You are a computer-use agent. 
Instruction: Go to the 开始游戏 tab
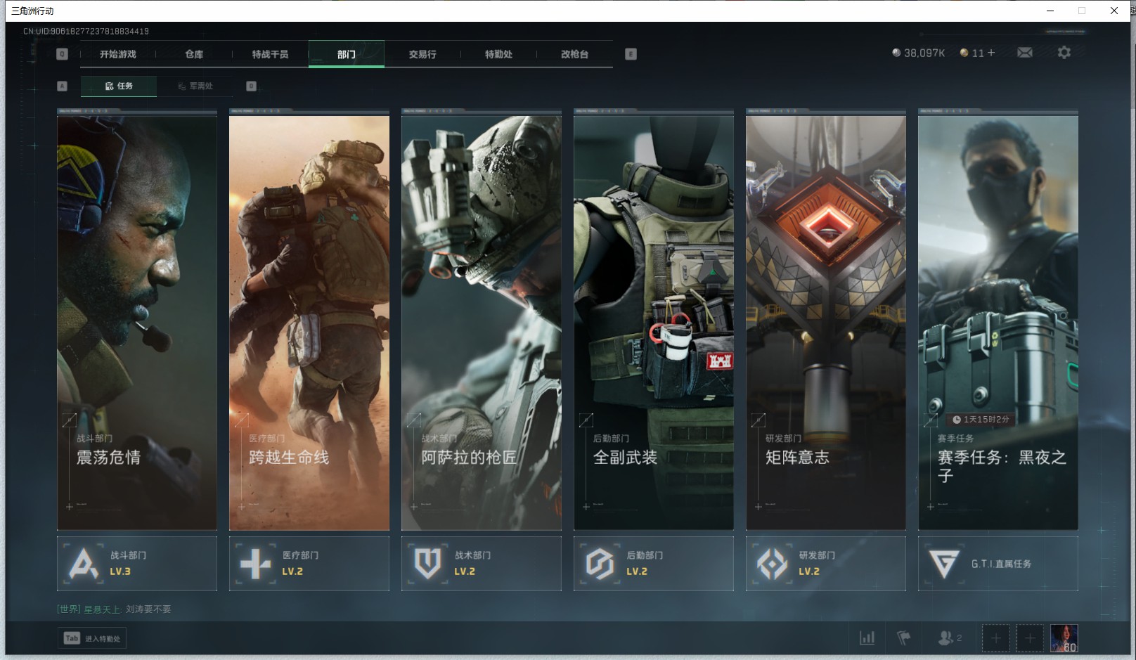click(118, 54)
